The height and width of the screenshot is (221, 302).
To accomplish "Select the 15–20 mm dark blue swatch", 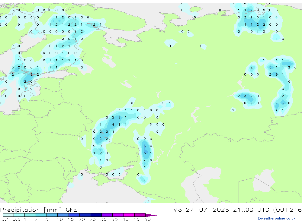I will point(74,215).
